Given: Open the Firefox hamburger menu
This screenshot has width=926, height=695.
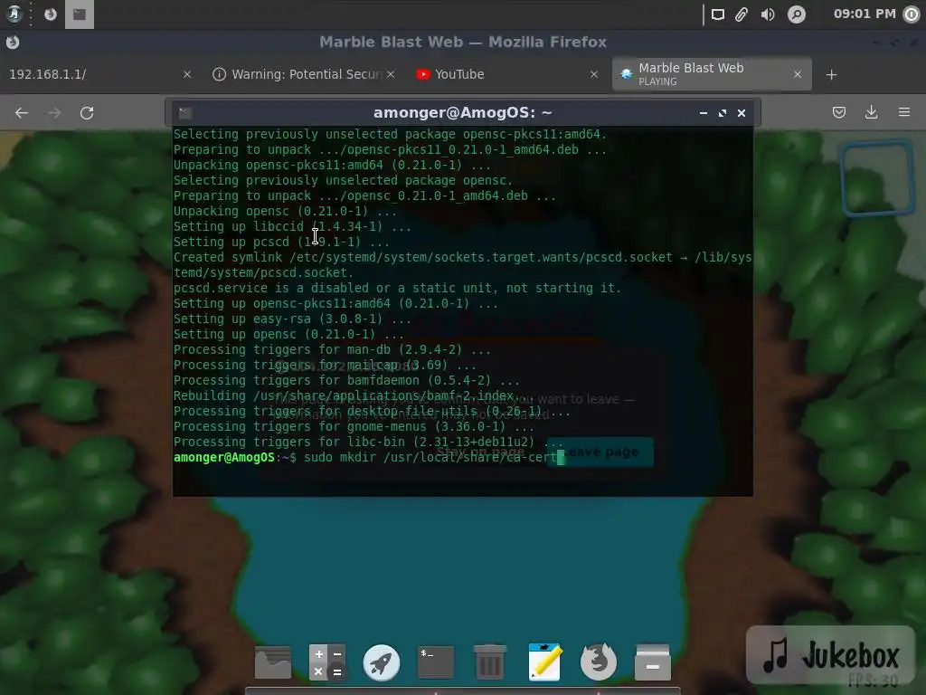Looking at the screenshot, I should (x=904, y=112).
